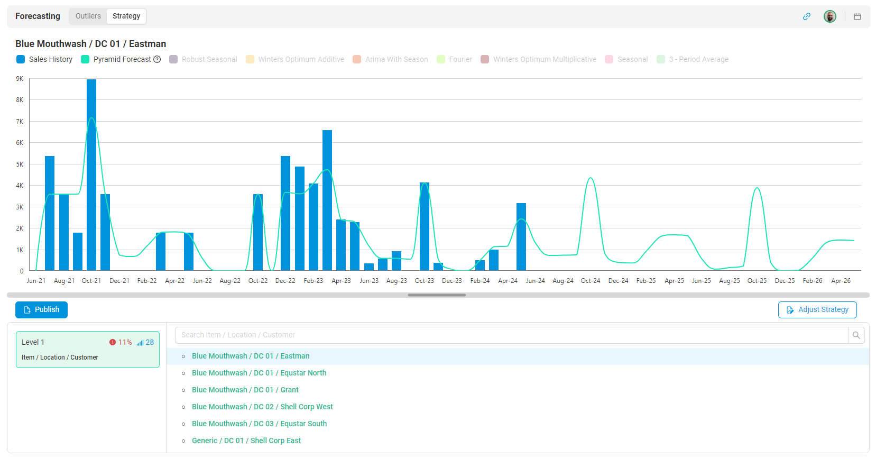876x459 pixels.
Task: Toggle Winters Optimum Additive series
Action: [295, 59]
